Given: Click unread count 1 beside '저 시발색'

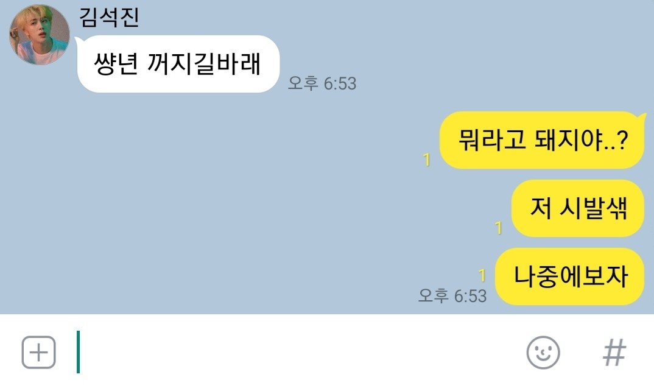Looking at the screenshot, I should coord(498,228).
